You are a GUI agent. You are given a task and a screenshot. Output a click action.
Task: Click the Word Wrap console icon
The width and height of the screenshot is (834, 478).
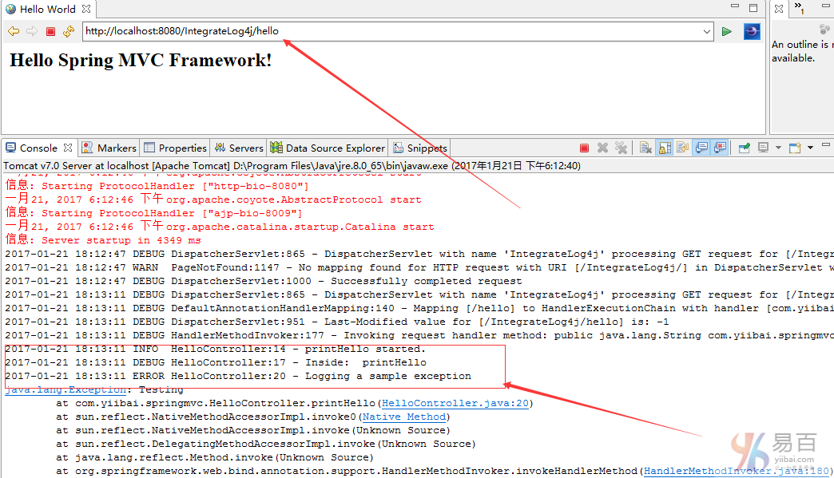pos(682,148)
